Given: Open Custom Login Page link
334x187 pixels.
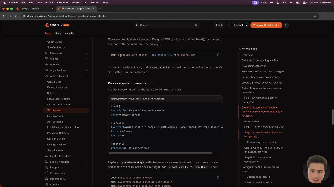Looking at the screenshot, I should [x=58, y=105].
